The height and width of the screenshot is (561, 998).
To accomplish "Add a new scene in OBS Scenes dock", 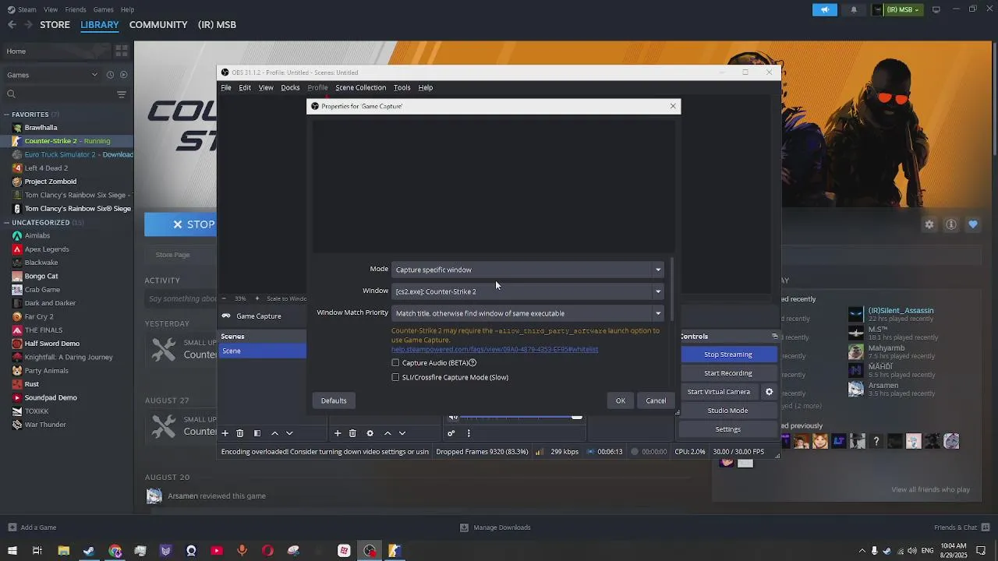I will pos(225,433).
